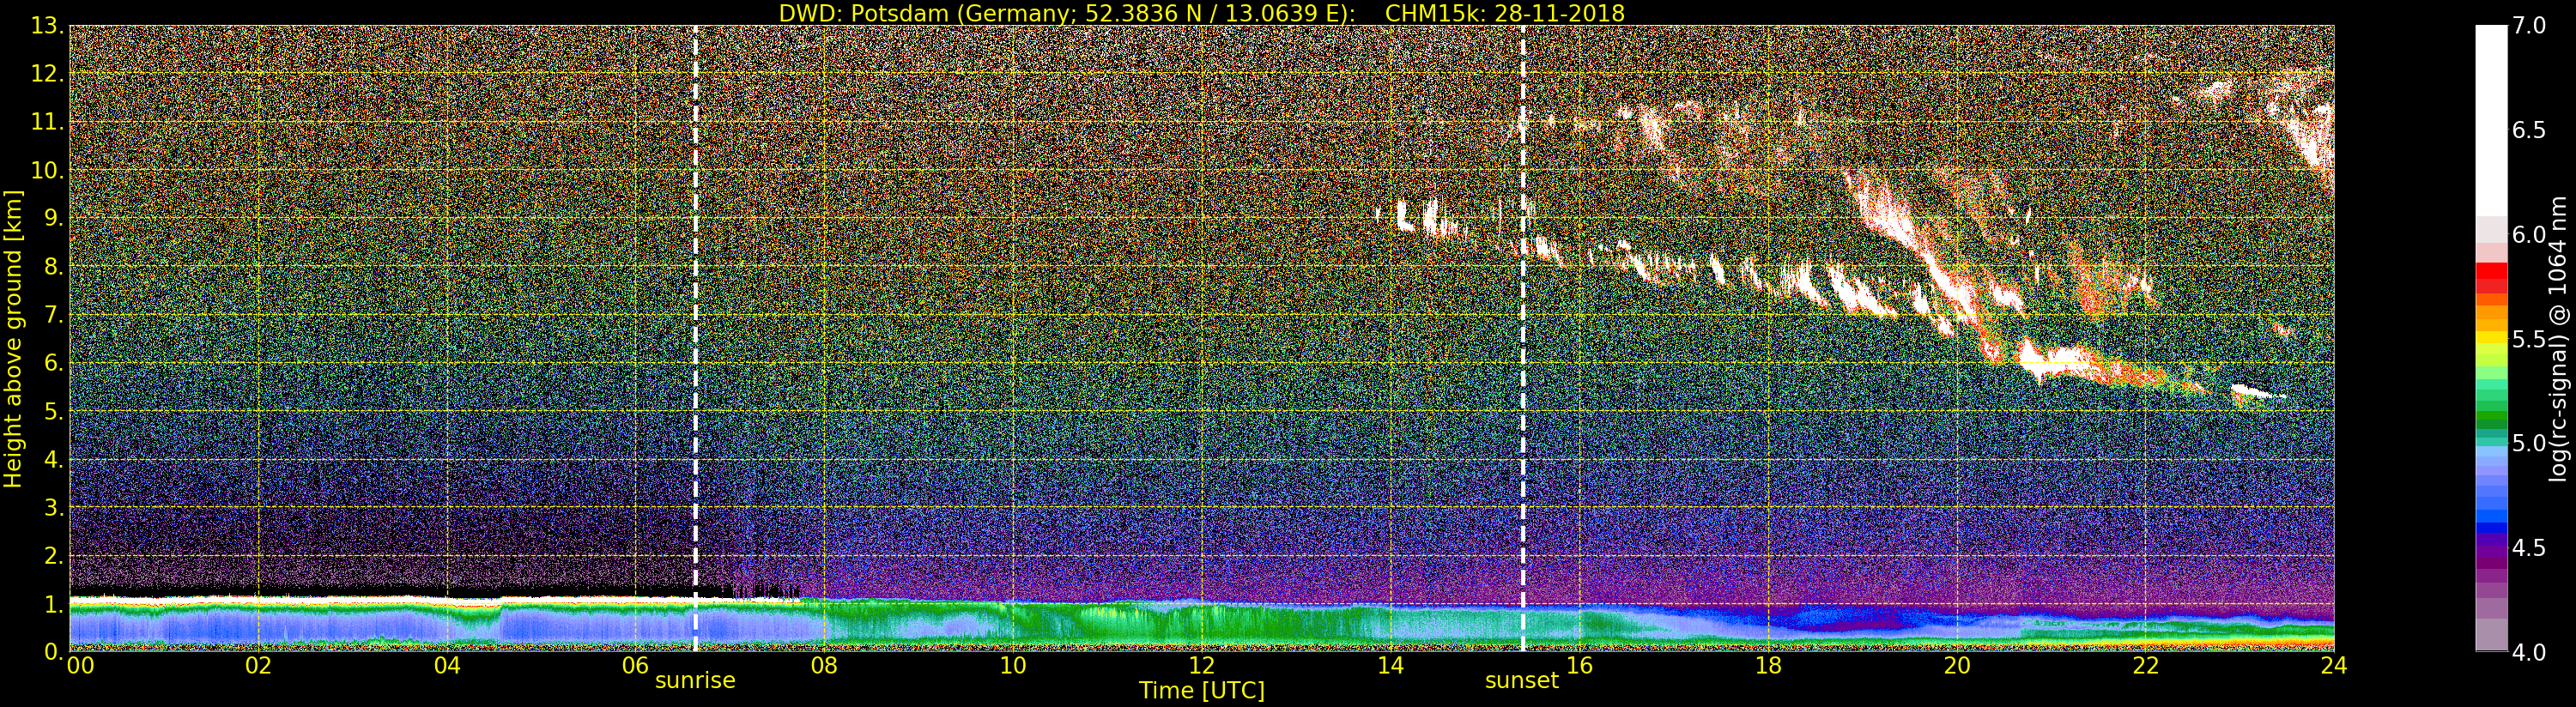This screenshot has height=707, width=2576.
Task: Click the x-axis tick label '22'
Action: pyautogui.click(x=2146, y=666)
